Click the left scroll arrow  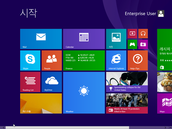(3, 128)
